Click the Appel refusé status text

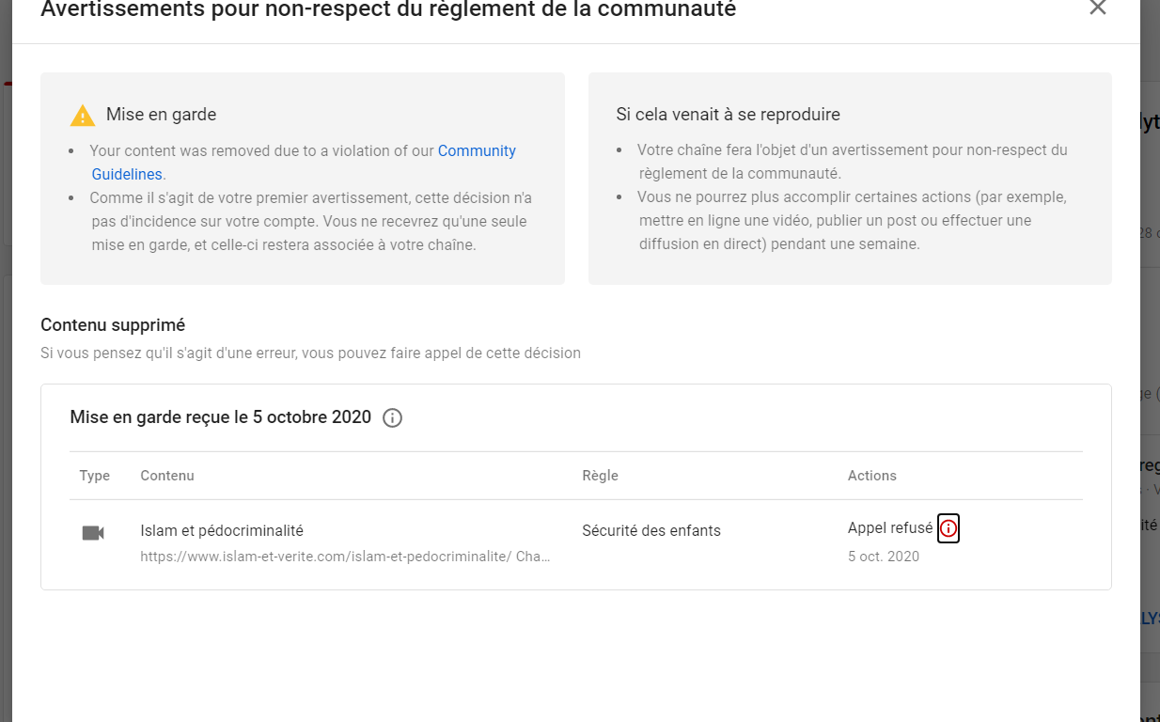(x=890, y=528)
